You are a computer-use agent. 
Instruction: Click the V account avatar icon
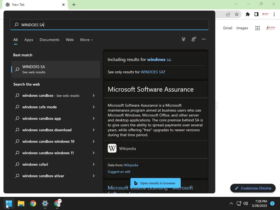click(183, 39)
